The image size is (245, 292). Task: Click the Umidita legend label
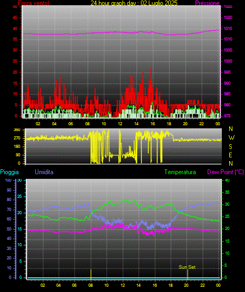[x=44, y=172]
